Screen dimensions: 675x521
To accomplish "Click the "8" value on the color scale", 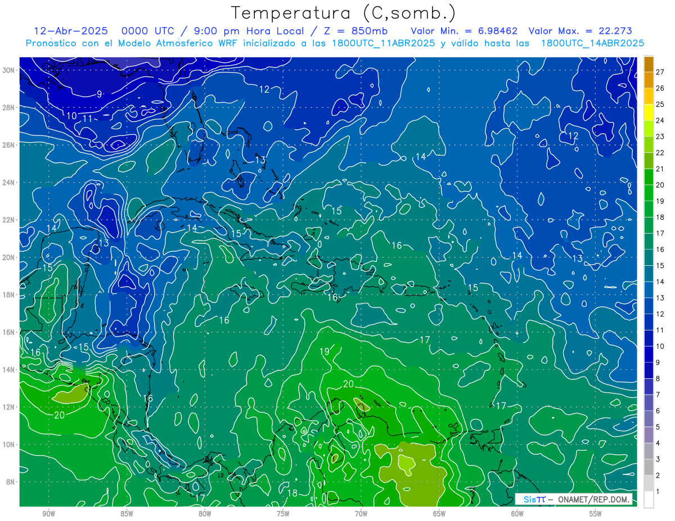I will click(x=658, y=378).
